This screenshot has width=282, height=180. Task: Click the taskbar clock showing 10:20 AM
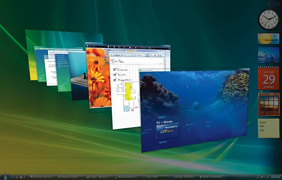[275, 177]
